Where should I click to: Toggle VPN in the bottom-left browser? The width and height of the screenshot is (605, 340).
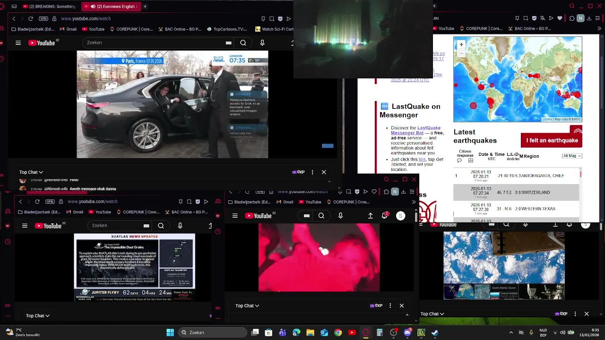pyautogui.click(x=50, y=202)
